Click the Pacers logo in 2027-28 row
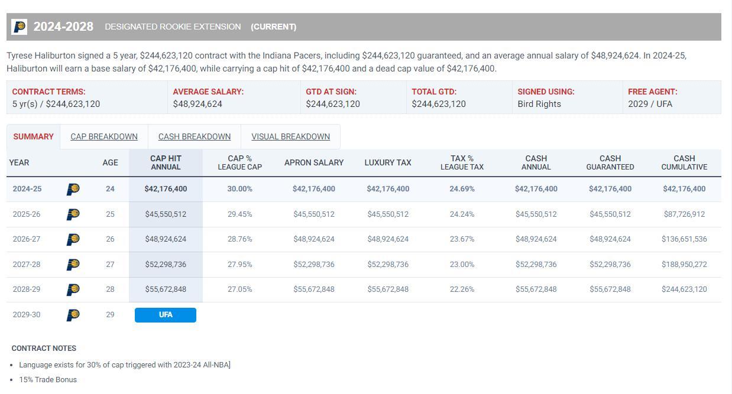732x394 pixels. click(x=73, y=265)
